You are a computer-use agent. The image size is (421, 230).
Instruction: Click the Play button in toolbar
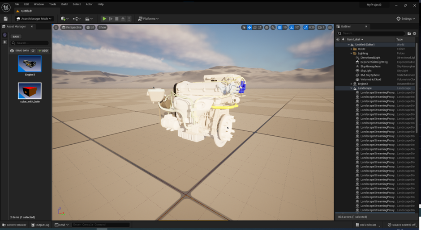pyautogui.click(x=104, y=19)
